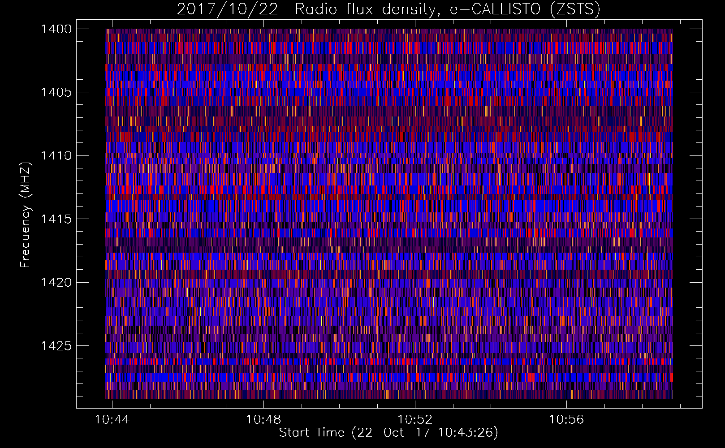Click the 'Start Time (22-Oct-17 10:43:26)' axis label
Image resolution: width=725 pixels, height=448 pixels.
point(388,433)
